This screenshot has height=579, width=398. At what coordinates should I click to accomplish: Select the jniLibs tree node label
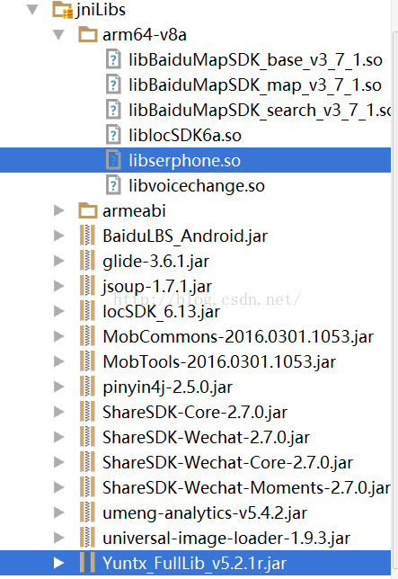101,10
